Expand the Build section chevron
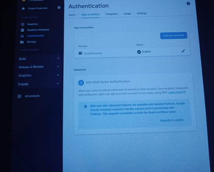 58,58
